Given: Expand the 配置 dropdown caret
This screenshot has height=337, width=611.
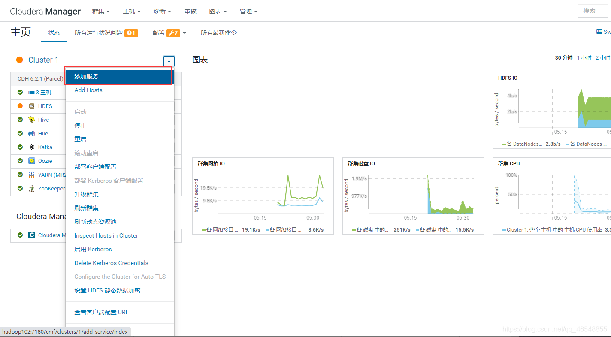Looking at the screenshot, I should [185, 33].
